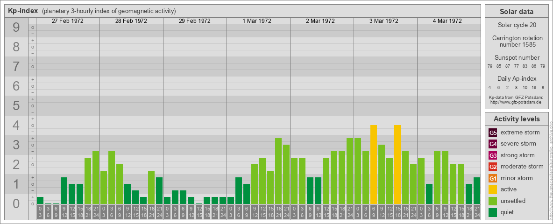
Task: Click the 28 Feb 3–6h green bar
Action: (x=112, y=177)
